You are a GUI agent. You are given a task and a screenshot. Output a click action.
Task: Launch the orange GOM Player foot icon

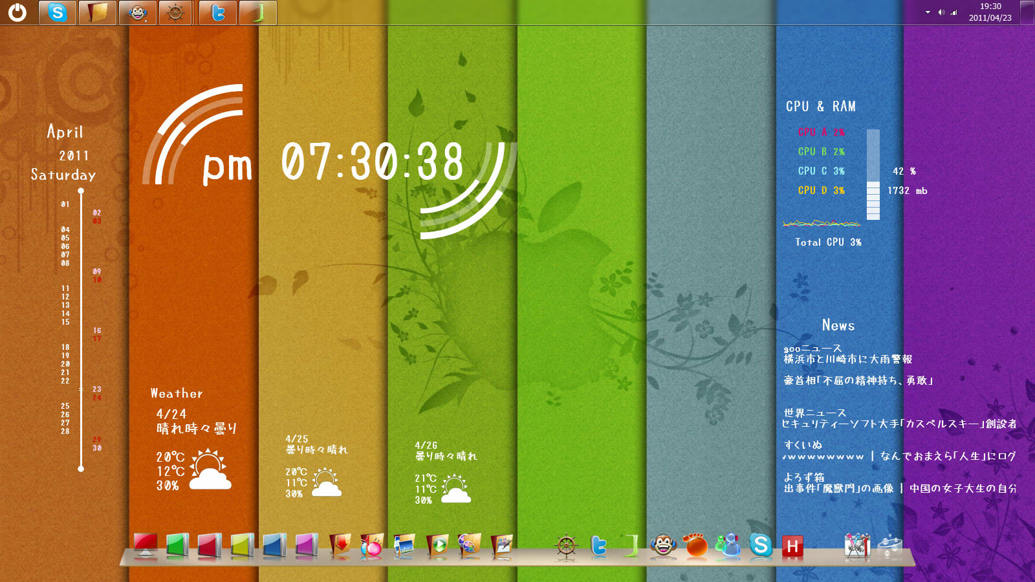(696, 546)
